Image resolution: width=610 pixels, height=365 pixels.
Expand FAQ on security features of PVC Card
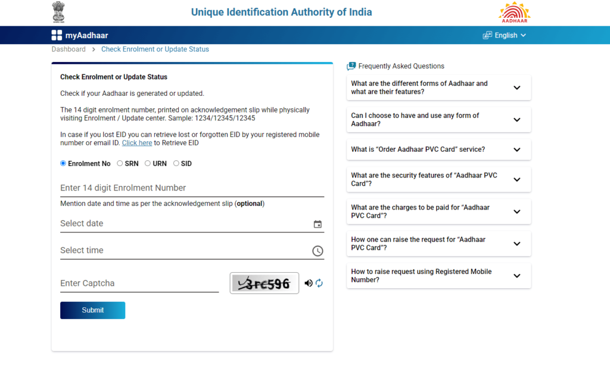[x=438, y=180]
